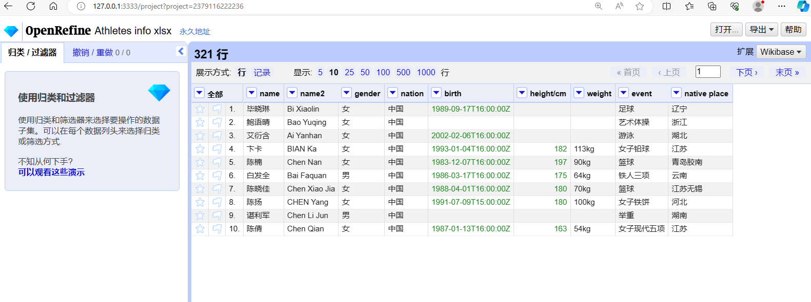View site information icon
811x302 pixels.
click(81, 6)
